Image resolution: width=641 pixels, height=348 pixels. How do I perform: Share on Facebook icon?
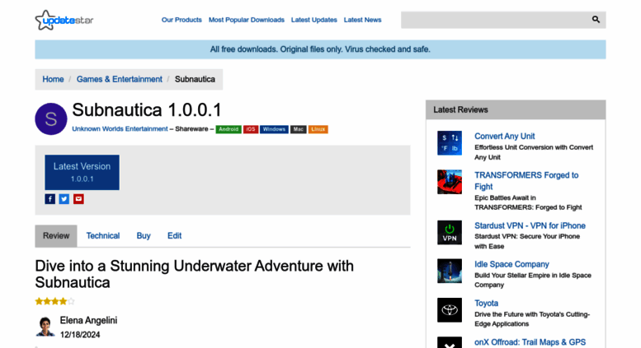tap(49, 199)
